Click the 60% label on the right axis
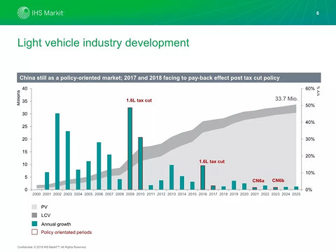 [x=310, y=89]
